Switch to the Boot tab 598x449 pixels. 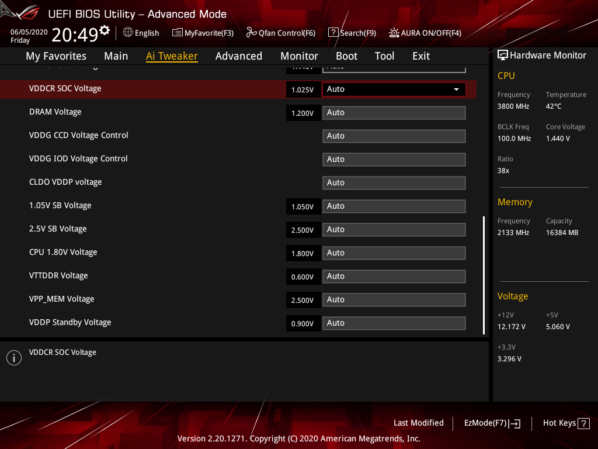pyautogui.click(x=346, y=56)
